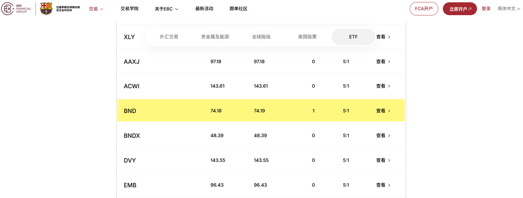
Task: Click 查看 in the DVY row
Action: (383, 160)
